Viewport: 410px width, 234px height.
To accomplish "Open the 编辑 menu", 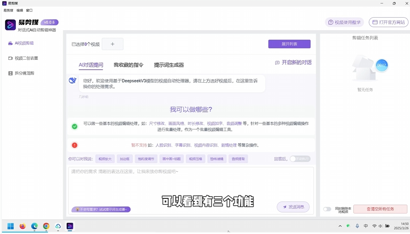I will click(x=20, y=10).
